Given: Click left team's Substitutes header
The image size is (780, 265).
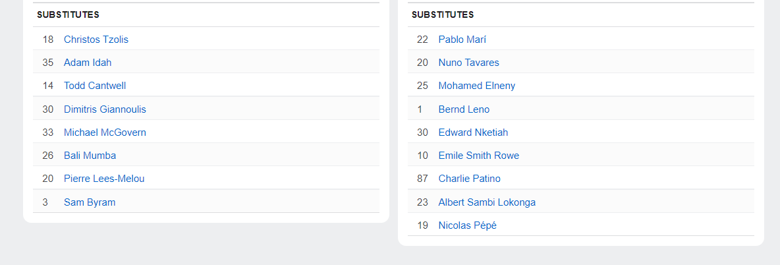Looking at the screenshot, I should tap(68, 15).
